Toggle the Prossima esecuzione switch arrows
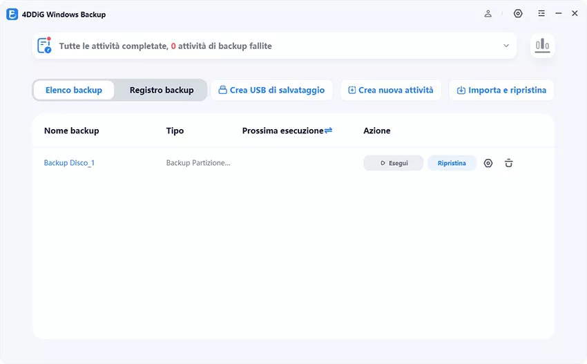The image size is (587, 364). pos(328,131)
